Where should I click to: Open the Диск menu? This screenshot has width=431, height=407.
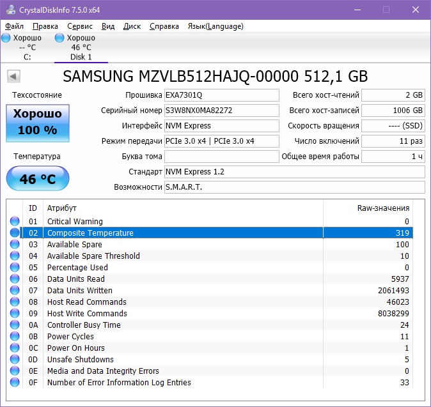click(x=132, y=26)
